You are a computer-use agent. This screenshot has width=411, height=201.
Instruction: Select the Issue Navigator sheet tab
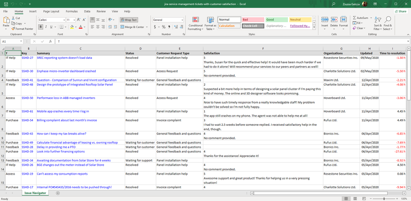[x=35, y=193]
